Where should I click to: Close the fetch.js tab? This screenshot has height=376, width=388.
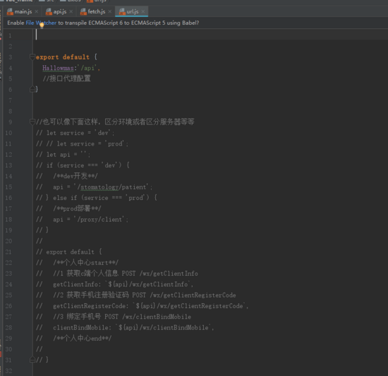point(110,11)
